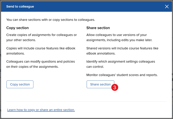The height and width of the screenshot is (119, 173).
Task: Close the Send to colleague dialog
Action: pos(167,7)
